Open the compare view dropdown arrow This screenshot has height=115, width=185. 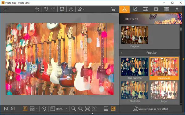(x=37, y=109)
